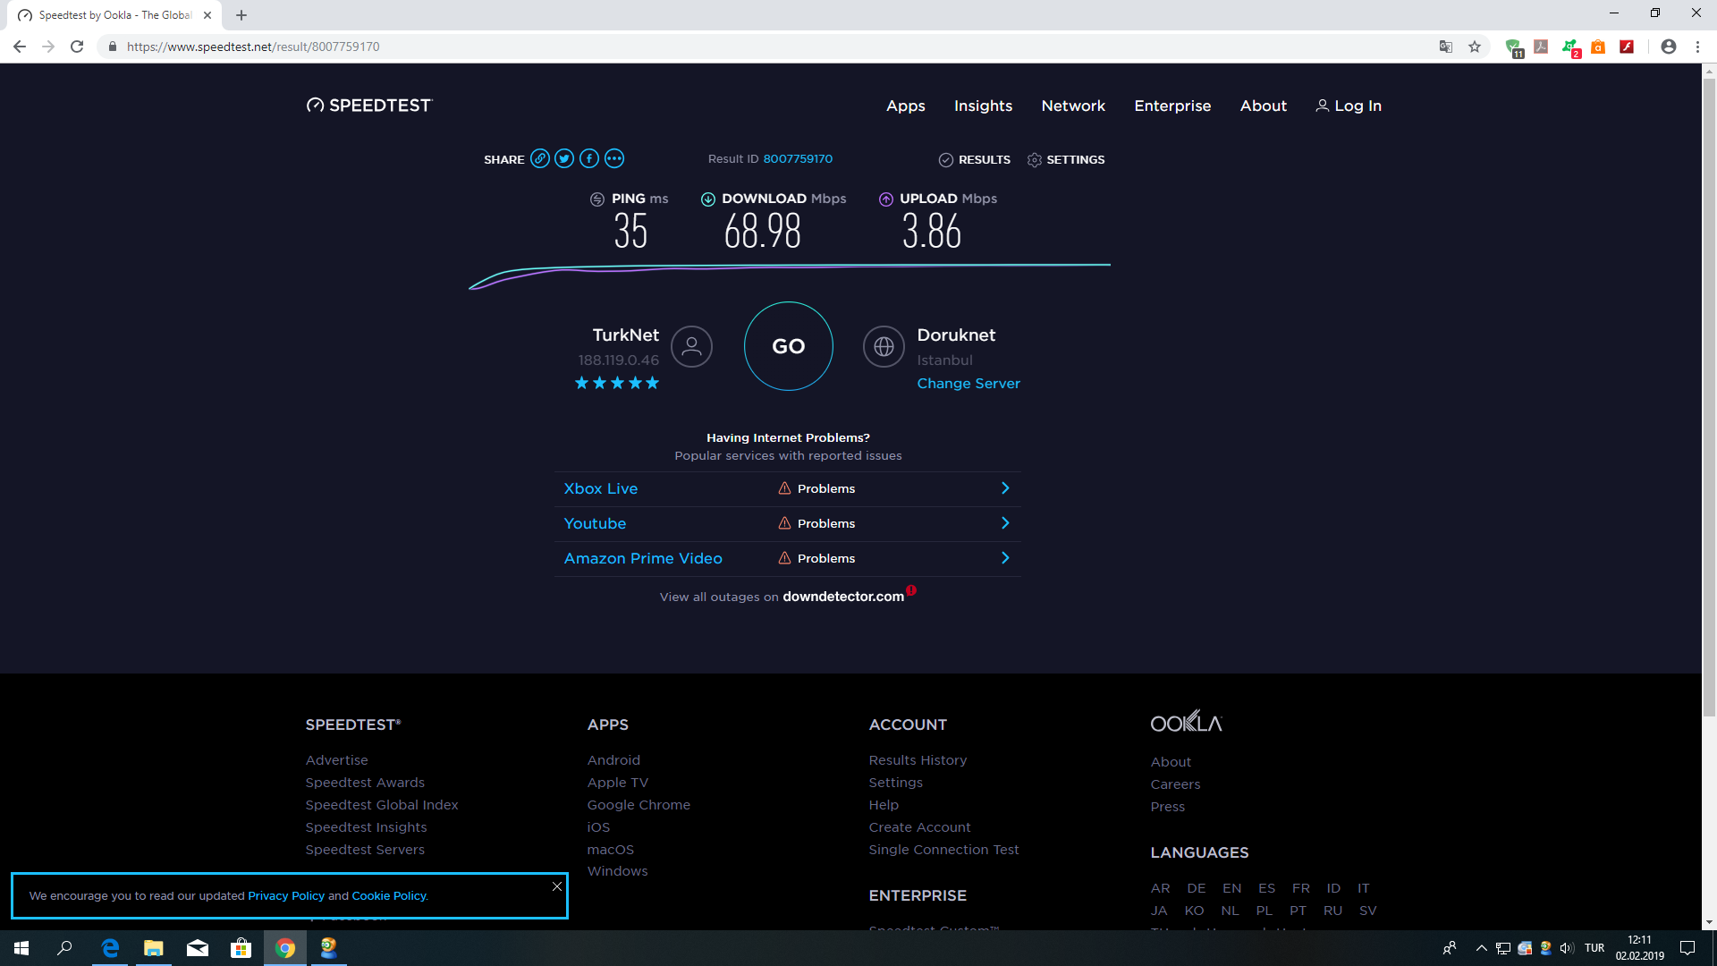Open Speedtest Global Index link

382,805
